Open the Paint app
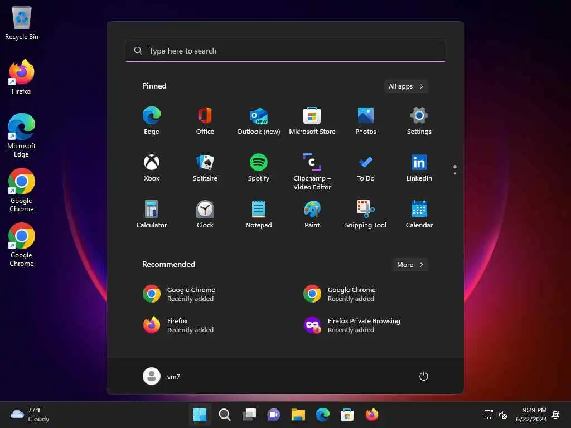 312,215
